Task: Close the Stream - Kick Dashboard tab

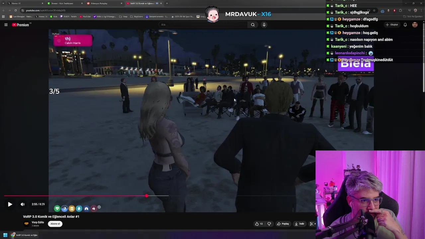Action: 82,3
